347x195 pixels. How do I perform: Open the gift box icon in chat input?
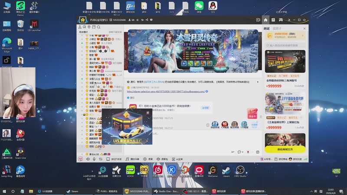(x=258, y=152)
